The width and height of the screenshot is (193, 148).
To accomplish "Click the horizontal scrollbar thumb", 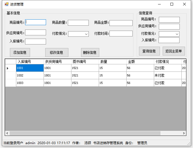I will [x=85, y=133].
